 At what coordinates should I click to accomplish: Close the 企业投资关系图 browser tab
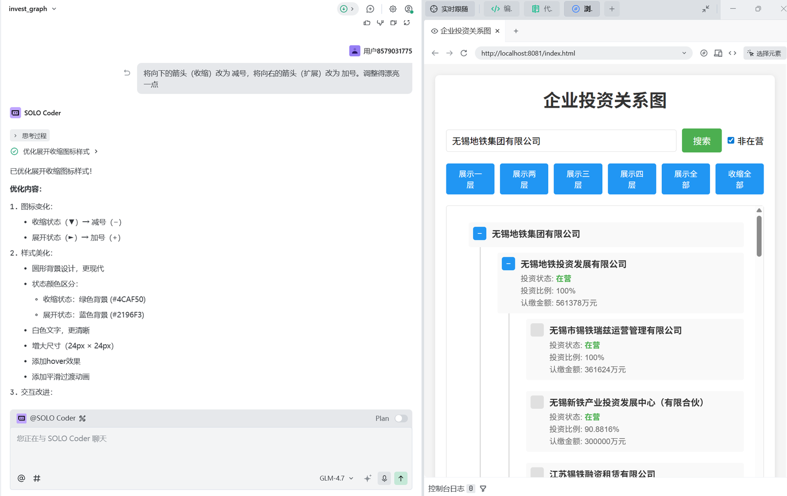[x=497, y=31]
